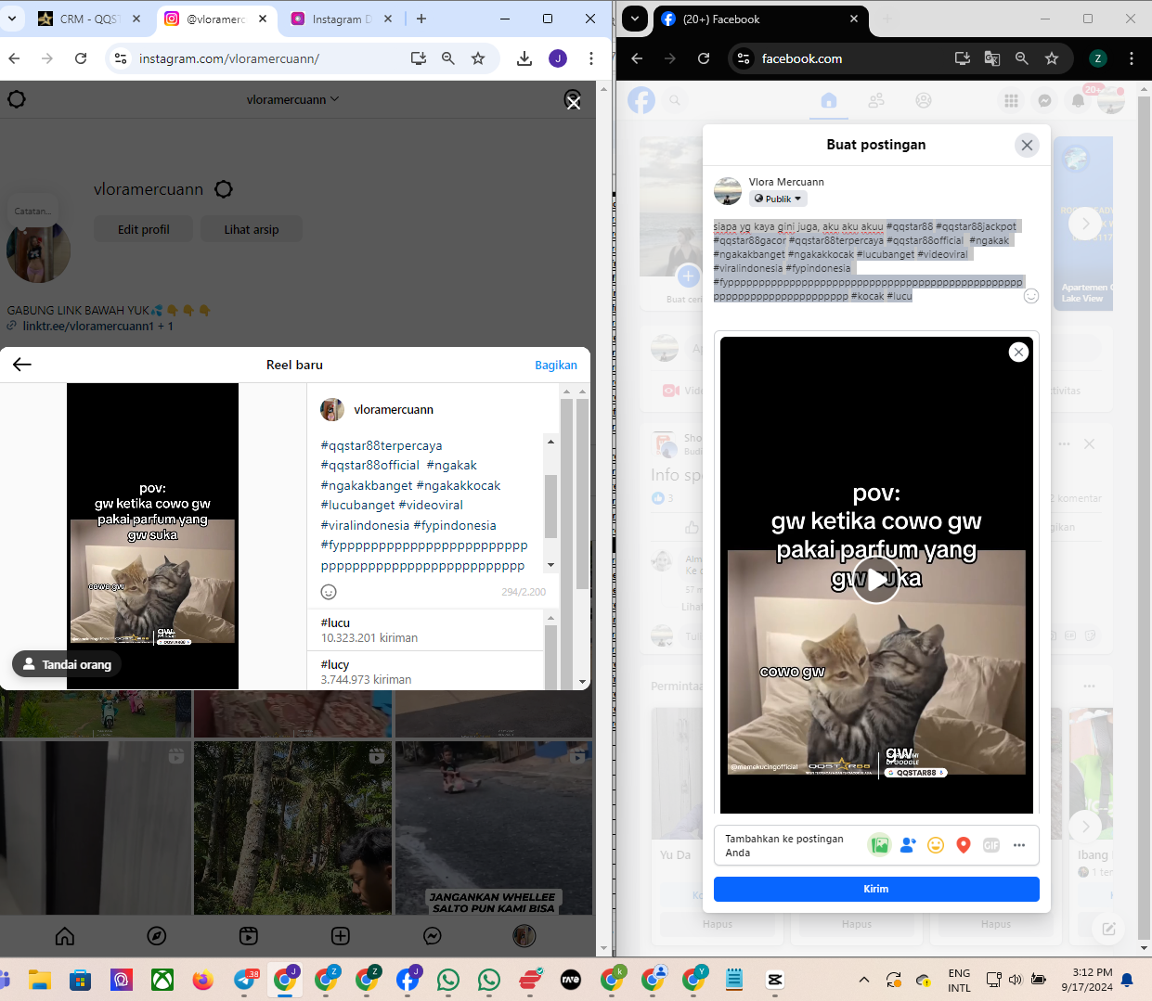Reload the Instagram page
This screenshot has height=1001, width=1152.
point(81,58)
